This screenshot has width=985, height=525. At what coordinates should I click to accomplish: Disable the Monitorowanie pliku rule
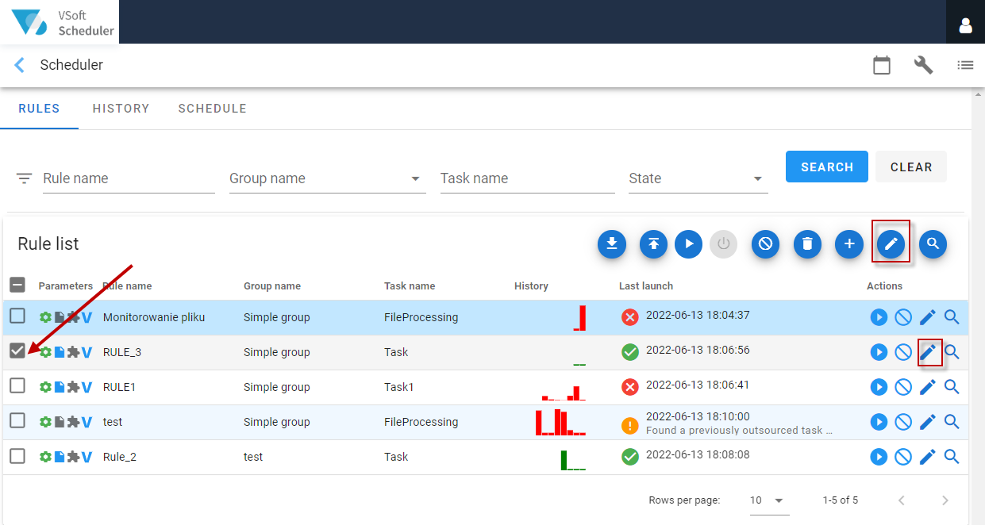pyautogui.click(x=903, y=317)
